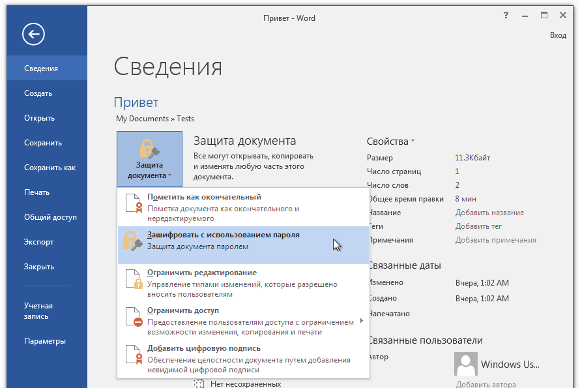Click Добавить автора link
The image size is (580, 388).
coord(486,384)
